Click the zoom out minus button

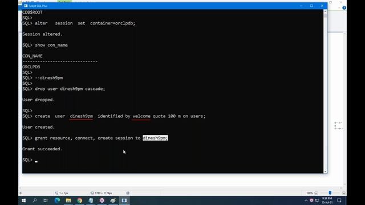pyautogui.click(x=316, y=193)
